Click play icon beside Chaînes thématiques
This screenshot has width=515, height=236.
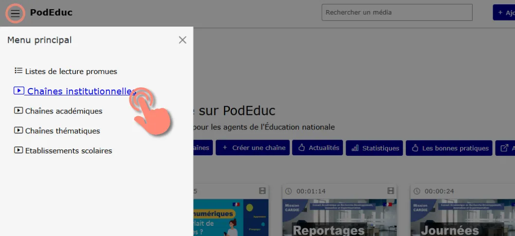(x=18, y=130)
